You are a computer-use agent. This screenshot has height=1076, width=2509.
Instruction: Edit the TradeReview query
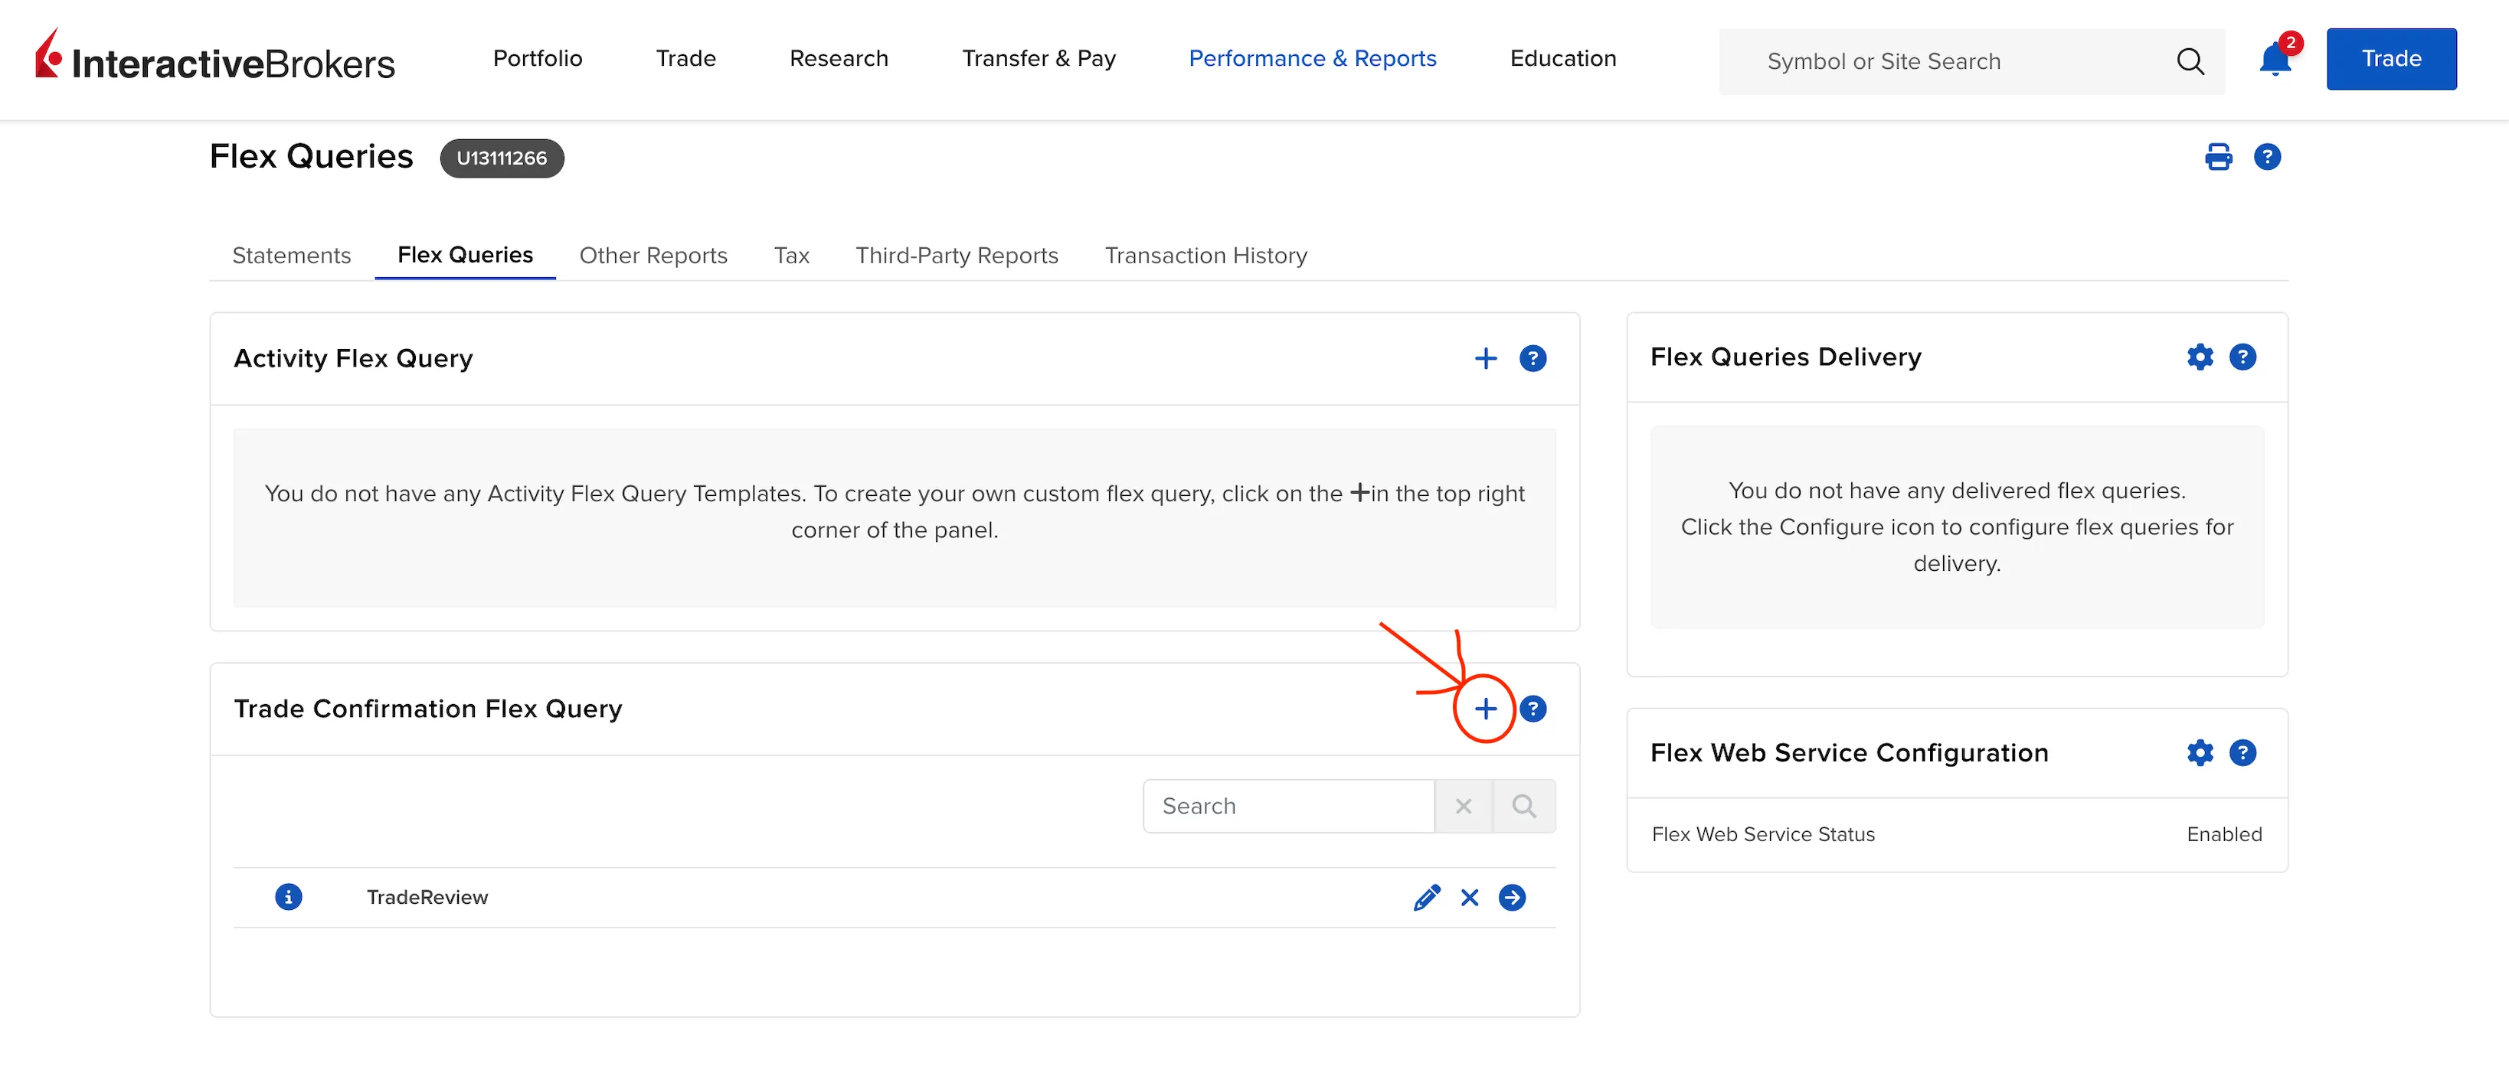click(x=1426, y=897)
